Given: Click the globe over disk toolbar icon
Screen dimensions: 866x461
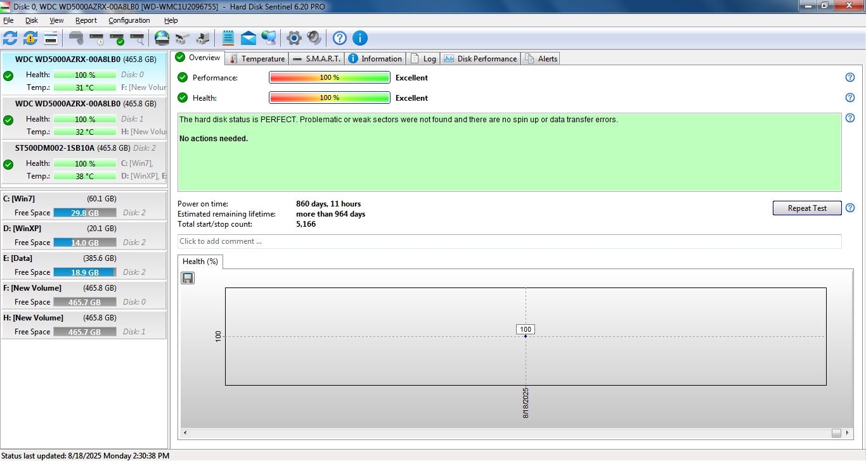Looking at the screenshot, I should [162, 38].
